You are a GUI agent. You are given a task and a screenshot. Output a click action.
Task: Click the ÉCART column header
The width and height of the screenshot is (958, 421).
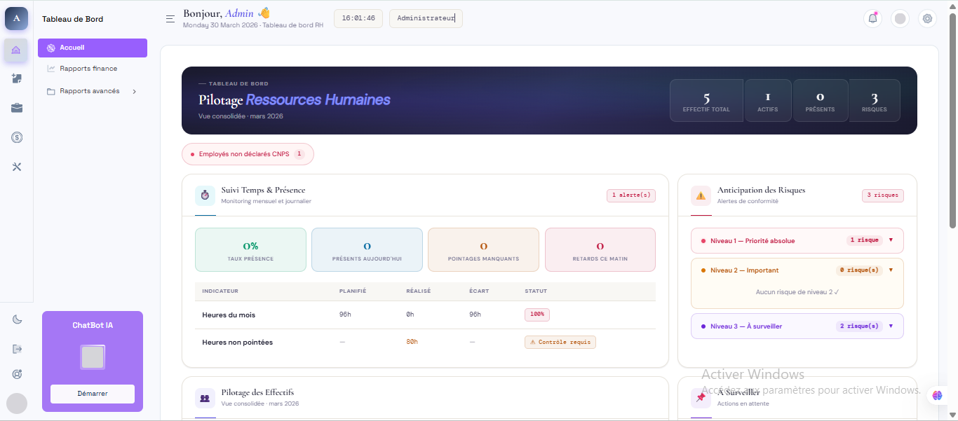click(x=478, y=291)
